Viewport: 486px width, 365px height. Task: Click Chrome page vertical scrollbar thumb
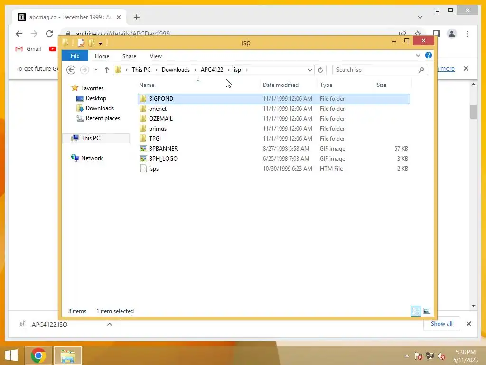[473, 112]
